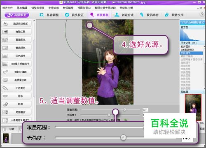206x148 pixels.
Task: Select the 消除红眼 red-eye removal tool
Action: click(16, 32)
